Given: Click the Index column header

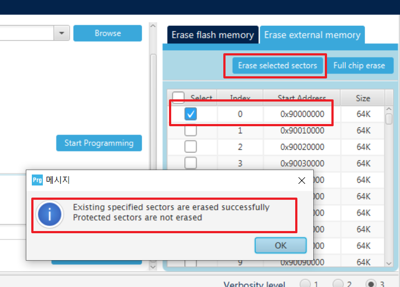Looking at the screenshot, I should coord(240,98).
